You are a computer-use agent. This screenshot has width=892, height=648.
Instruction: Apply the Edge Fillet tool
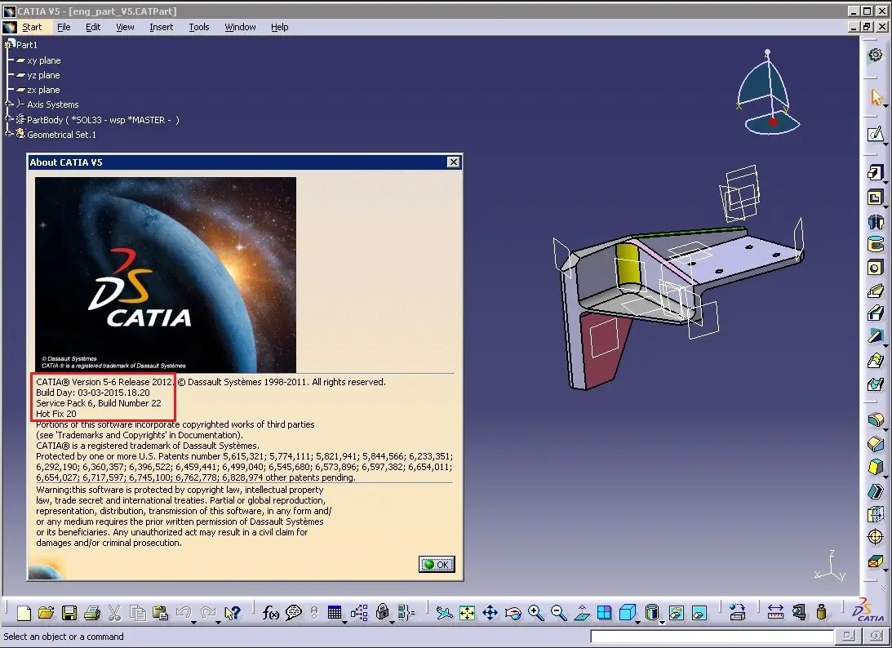[x=876, y=419]
